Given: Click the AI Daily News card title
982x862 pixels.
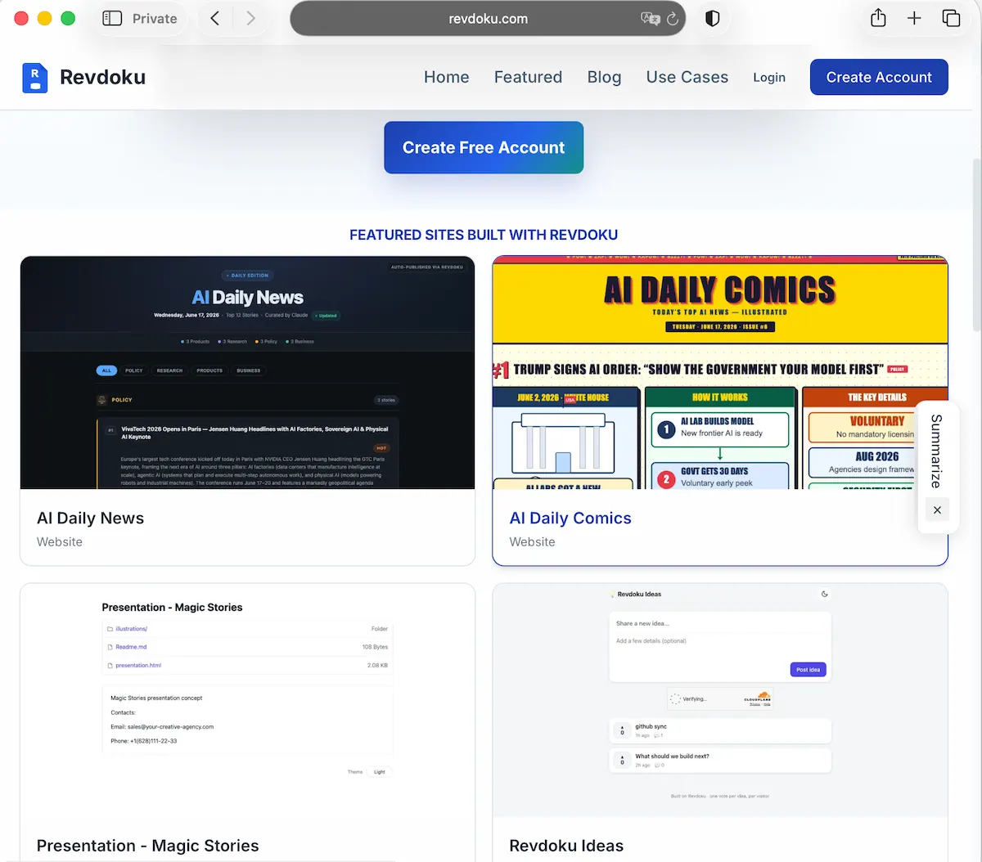Looking at the screenshot, I should 90,518.
